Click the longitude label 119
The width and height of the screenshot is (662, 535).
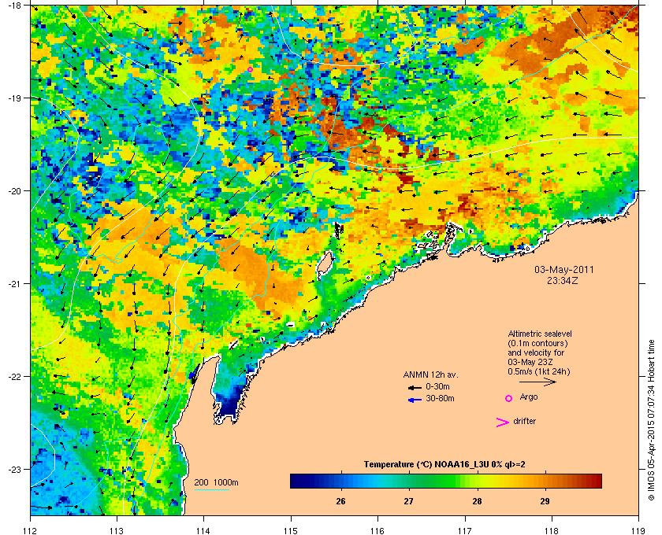(639, 530)
